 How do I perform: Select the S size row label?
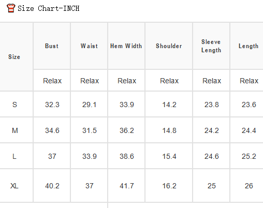tap(14, 105)
